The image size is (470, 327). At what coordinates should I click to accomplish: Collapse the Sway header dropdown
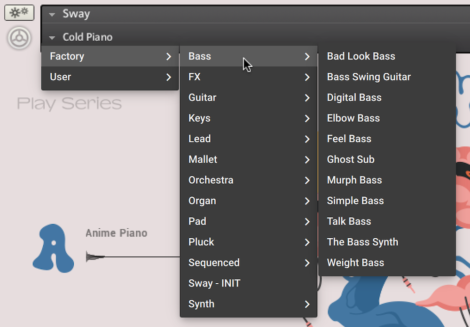pyautogui.click(x=52, y=14)
